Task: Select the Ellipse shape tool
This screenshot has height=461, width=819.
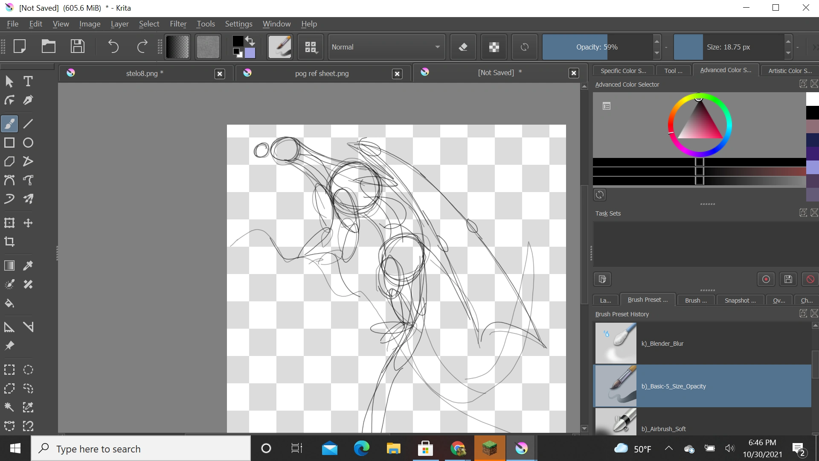Action: click(28, 143)
